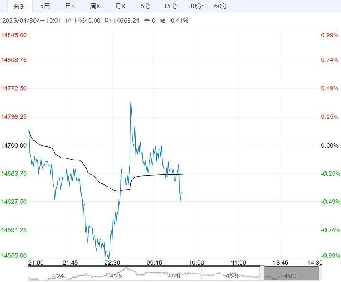Click the -0.25% percent axis label
The image size is (341, 282).
tap(331, 174)
